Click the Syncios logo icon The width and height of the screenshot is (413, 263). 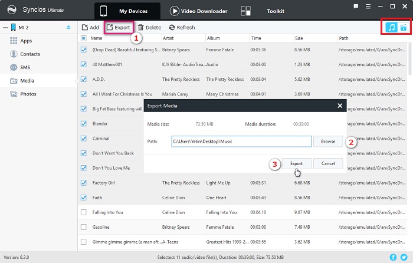click(x=12, y=10)
